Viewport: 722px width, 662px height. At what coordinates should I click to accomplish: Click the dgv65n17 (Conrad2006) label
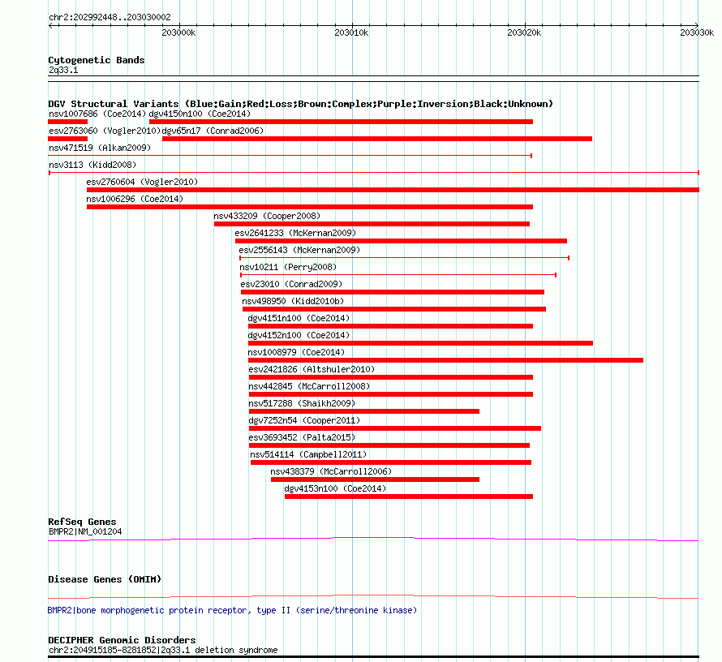pos(213,131)
